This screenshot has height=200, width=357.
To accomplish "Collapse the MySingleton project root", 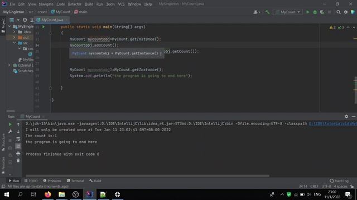I will point(9,27).
